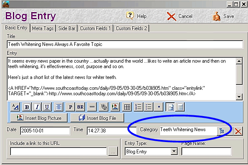Toggle italic formatting
The height and width of the screenshot is (165, 248).
[x=37, y=107]
